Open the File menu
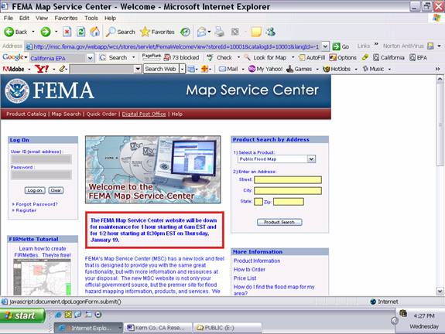The height and width of the screenshot is (334, 445). click(x=9, y=18)
